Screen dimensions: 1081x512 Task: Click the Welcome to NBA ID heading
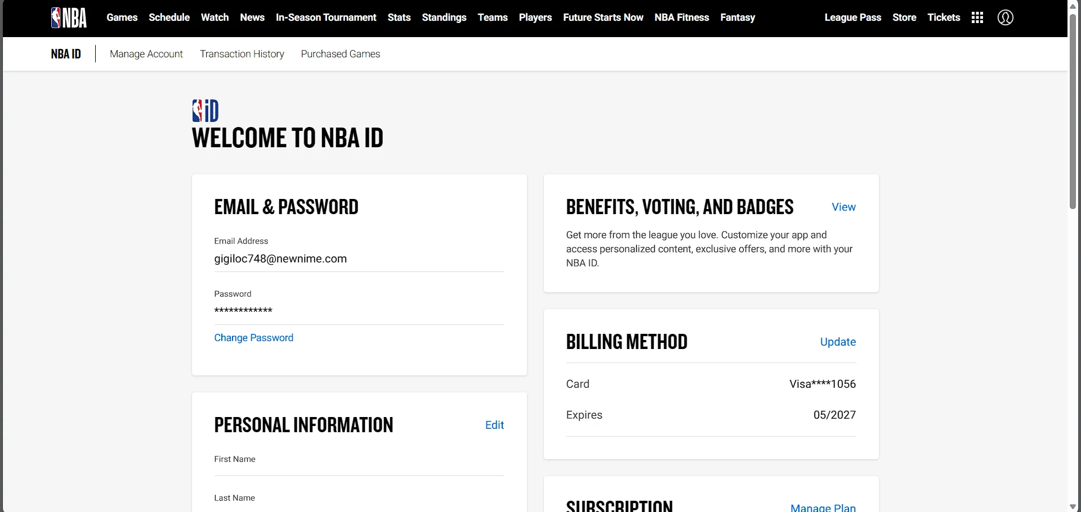(x=287, y=138)
